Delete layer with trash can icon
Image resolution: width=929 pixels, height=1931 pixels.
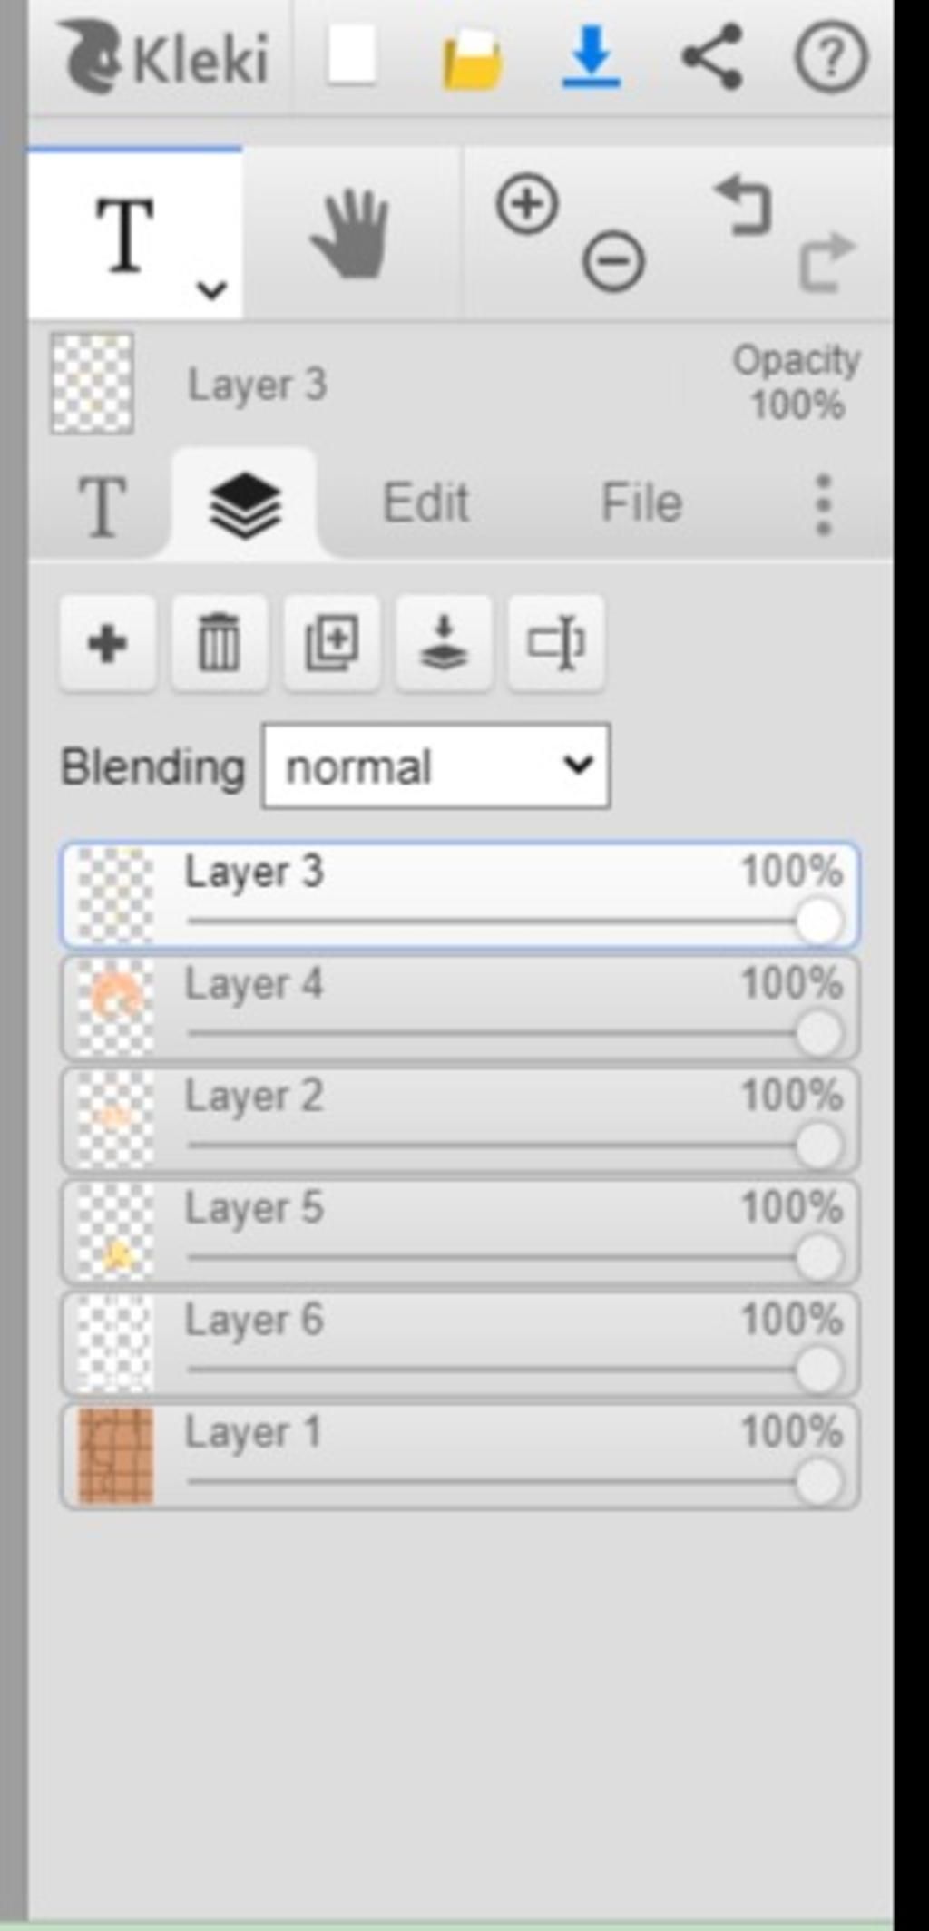220,644
